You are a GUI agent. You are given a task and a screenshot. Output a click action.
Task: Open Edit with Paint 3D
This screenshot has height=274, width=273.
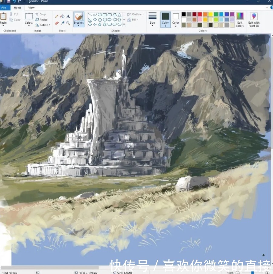coord(254,20)
